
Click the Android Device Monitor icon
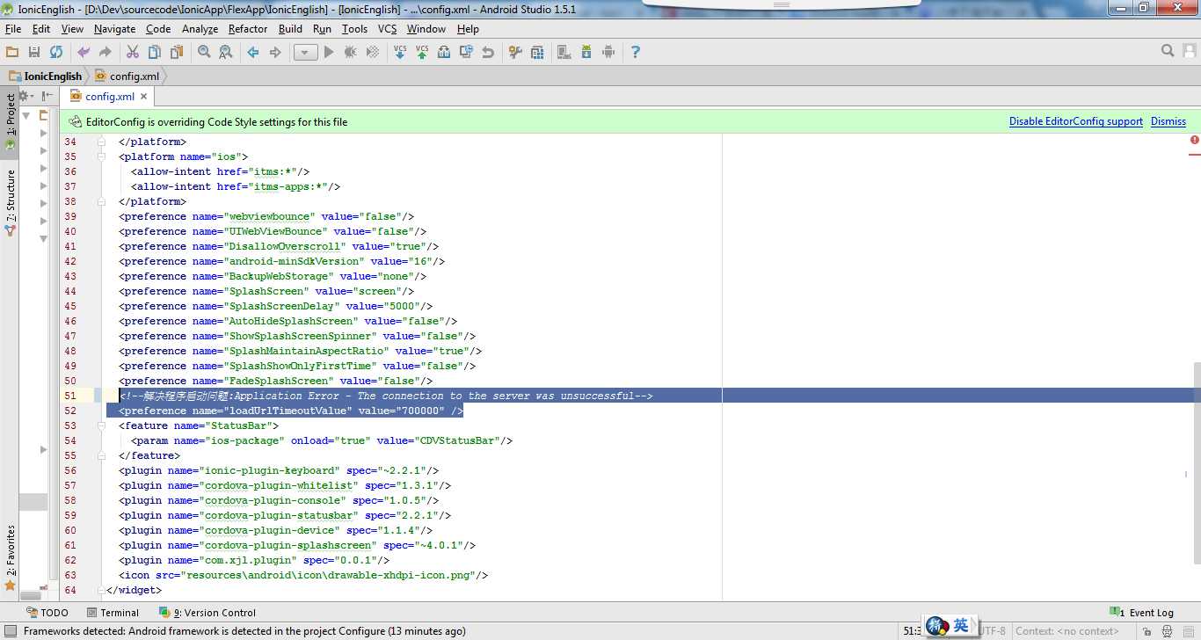(608, 53)
